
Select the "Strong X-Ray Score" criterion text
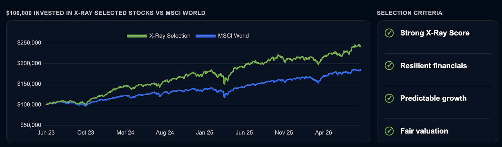(x=435, y=33)
